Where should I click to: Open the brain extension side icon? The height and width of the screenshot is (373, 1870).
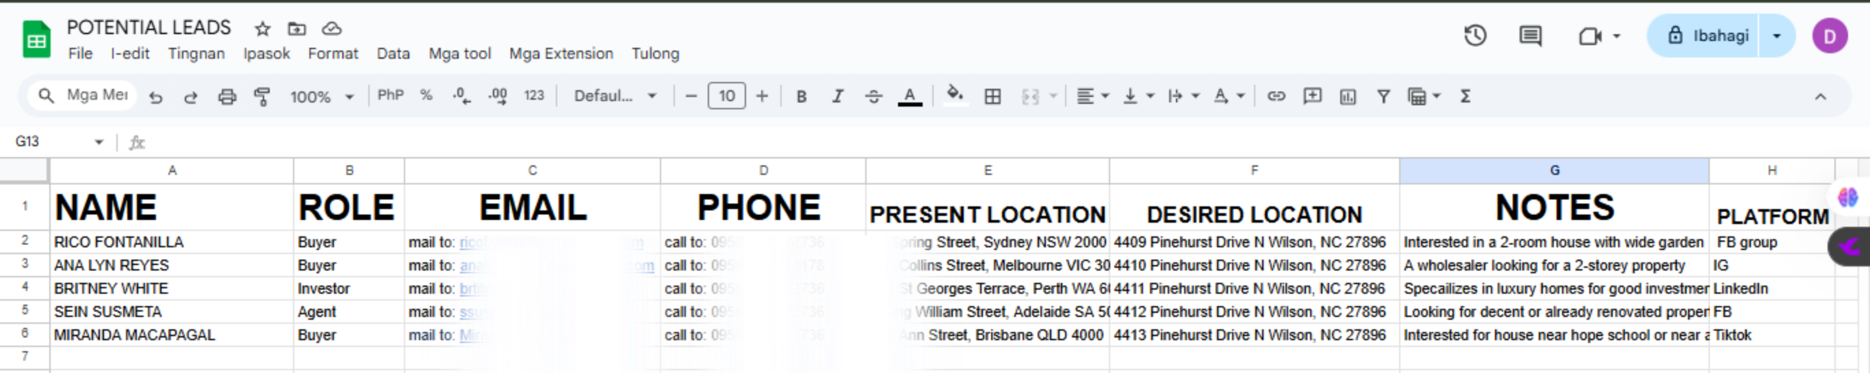(x=1847, y=197)
